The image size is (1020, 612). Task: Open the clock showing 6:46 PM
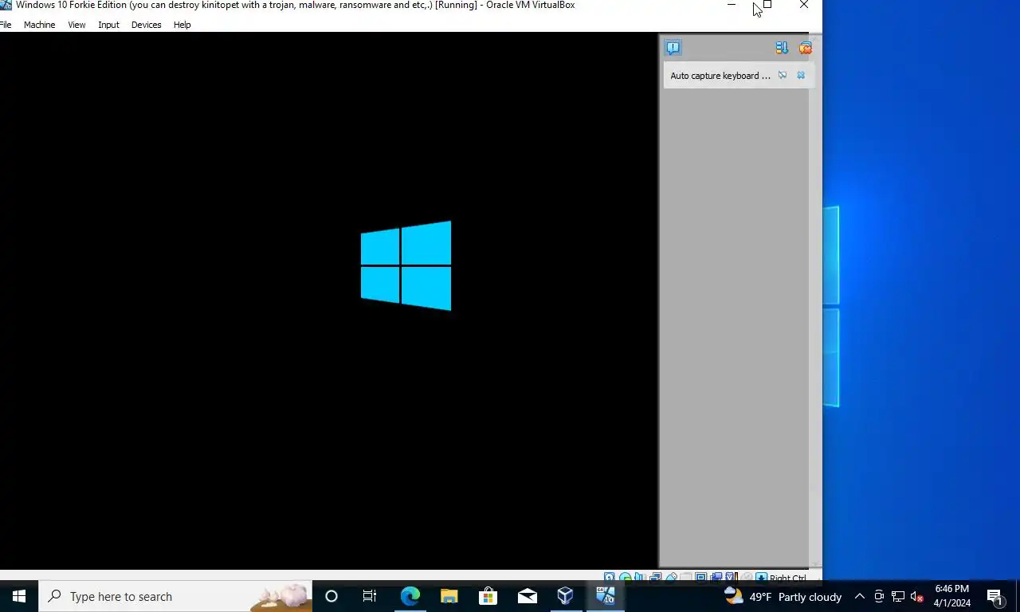tap(952, 596)
